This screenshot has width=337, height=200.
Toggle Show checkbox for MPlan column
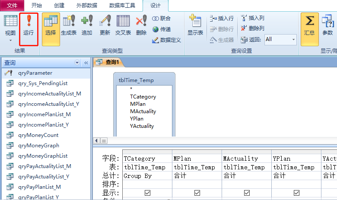pyautogui.click(x=197, y=193)
